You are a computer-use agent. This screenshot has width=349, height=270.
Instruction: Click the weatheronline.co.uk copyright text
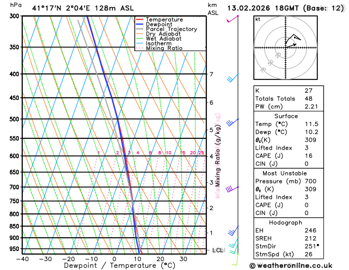pos(291,266)
